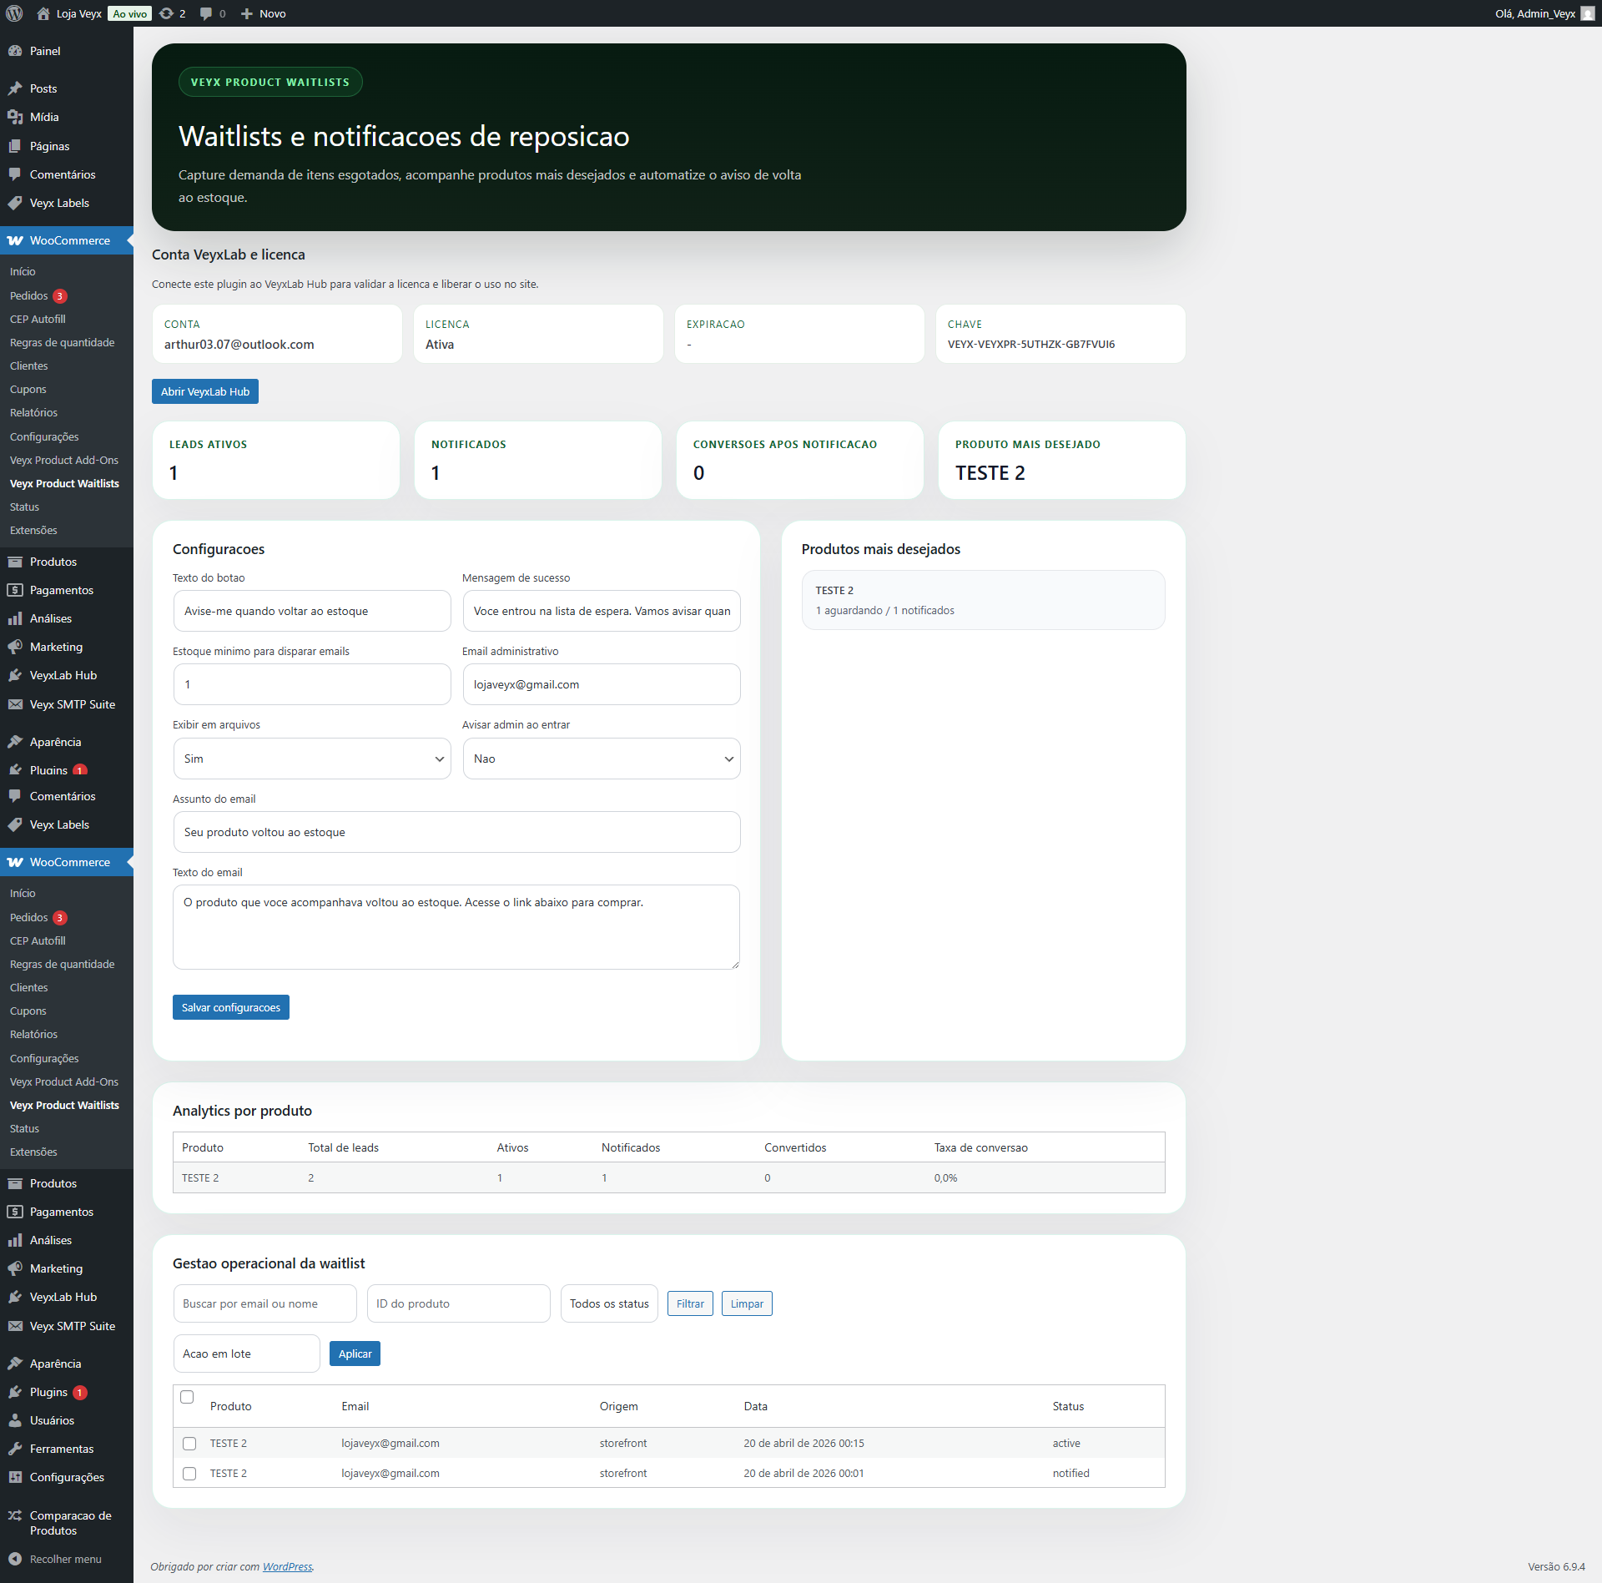The height and width of the screenshot is (1583, 1602).
Task: Click the Novo plus icon in admin bar
Action: 245,13
